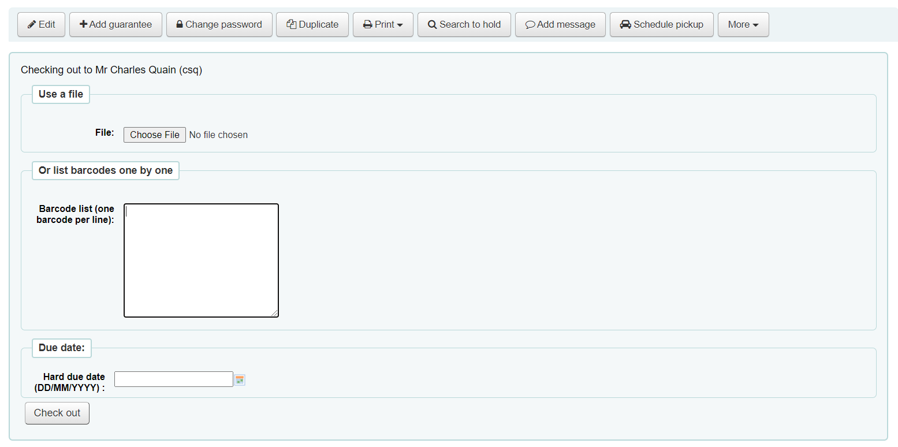Image resolution: width=898 pixels, height=447 pixels.
Task: Click Schedule pickup button
Action: coord(662,24)
